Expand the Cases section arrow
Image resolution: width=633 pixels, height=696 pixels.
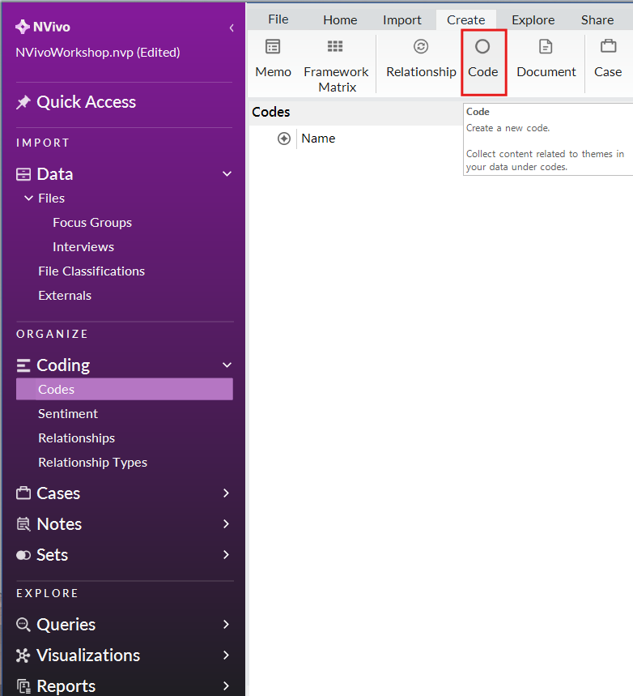coord(226,493)
